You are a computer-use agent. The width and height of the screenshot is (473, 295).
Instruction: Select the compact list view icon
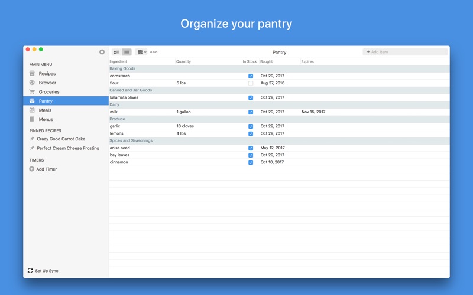tap(127, 53)
